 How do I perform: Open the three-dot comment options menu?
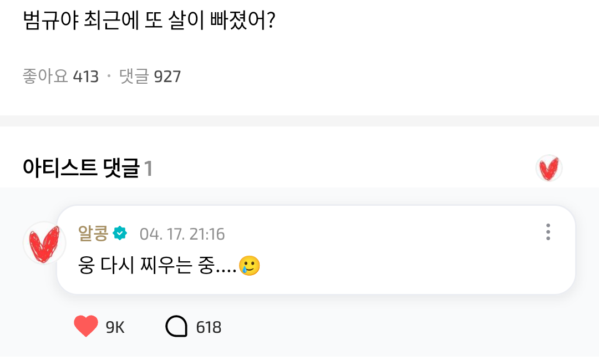548,232
